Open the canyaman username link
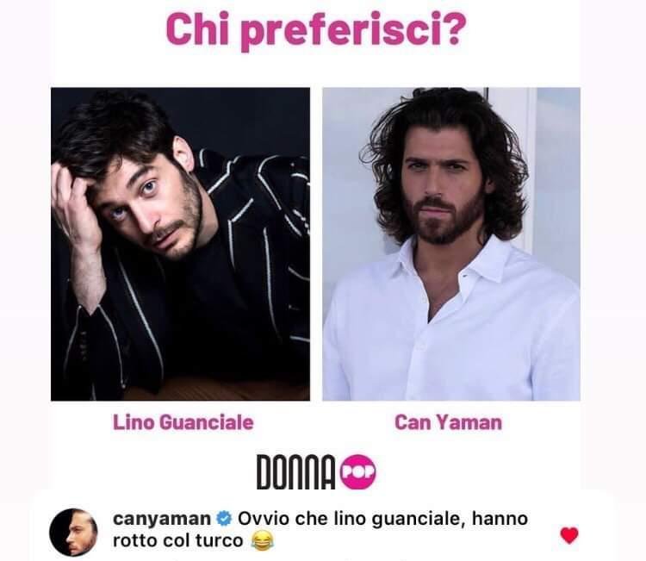Image resolution: width=646 pixels, height=561 pixels. tap(162, 518)
